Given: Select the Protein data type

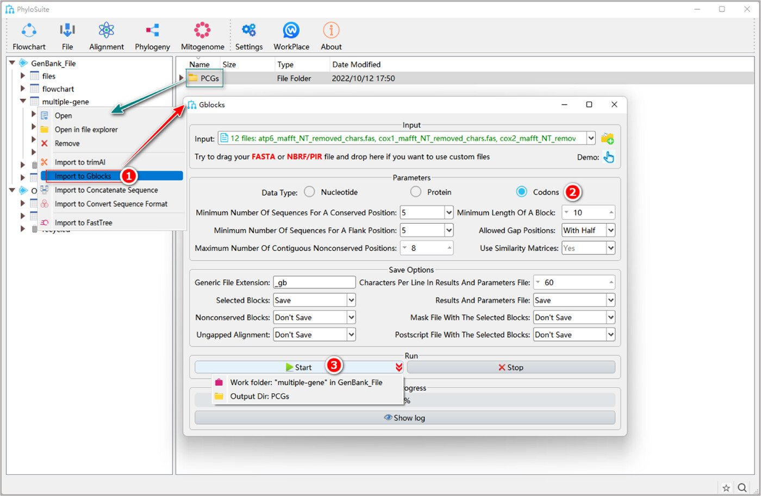Looking at the screenshot, I should click(x=416, y=192).
